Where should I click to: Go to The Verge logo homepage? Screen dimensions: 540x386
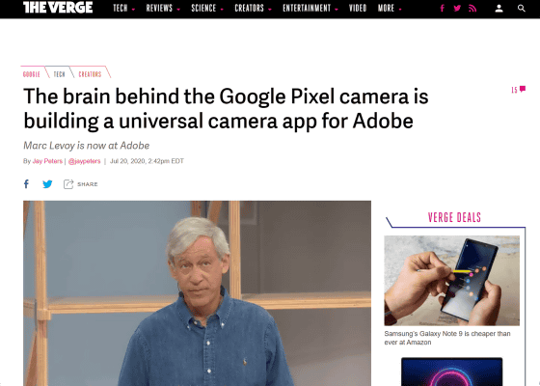[58, 8]
